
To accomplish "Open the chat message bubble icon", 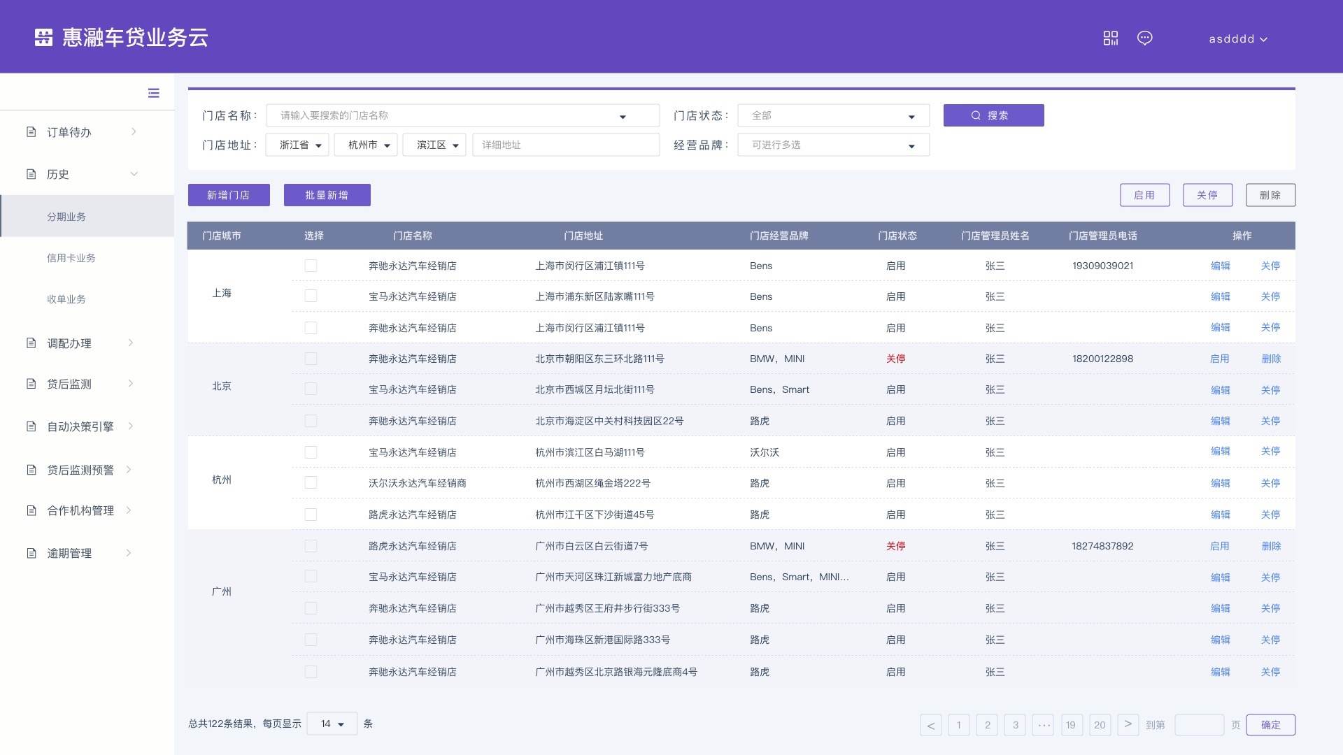I will pyautogui.click(x=1144, y=38).
